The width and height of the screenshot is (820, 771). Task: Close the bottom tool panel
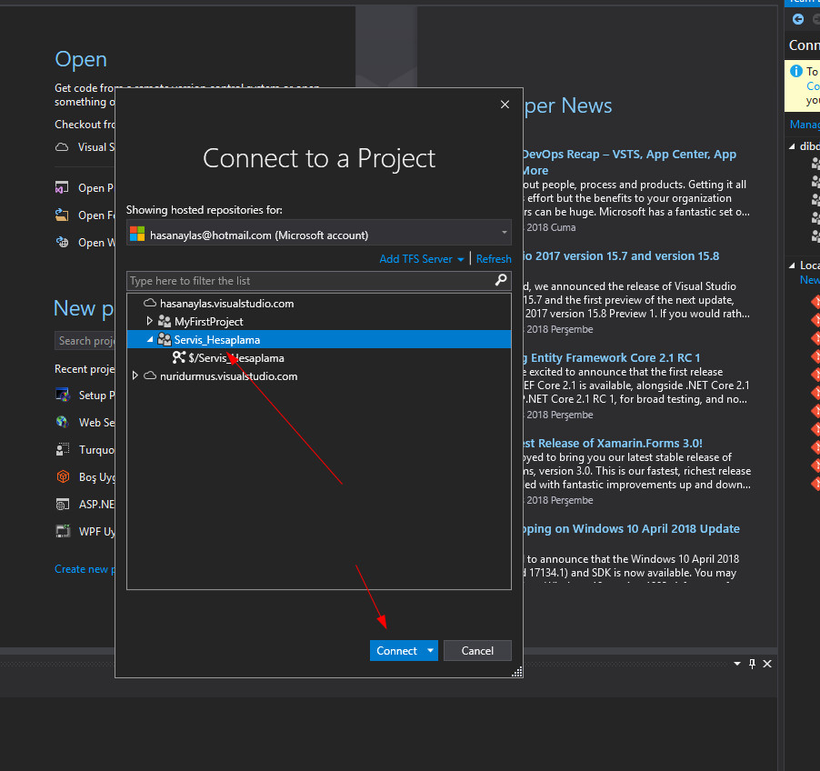tap(767, 663)
